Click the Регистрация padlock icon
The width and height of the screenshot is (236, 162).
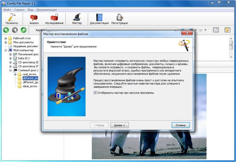tap(120, 17)
